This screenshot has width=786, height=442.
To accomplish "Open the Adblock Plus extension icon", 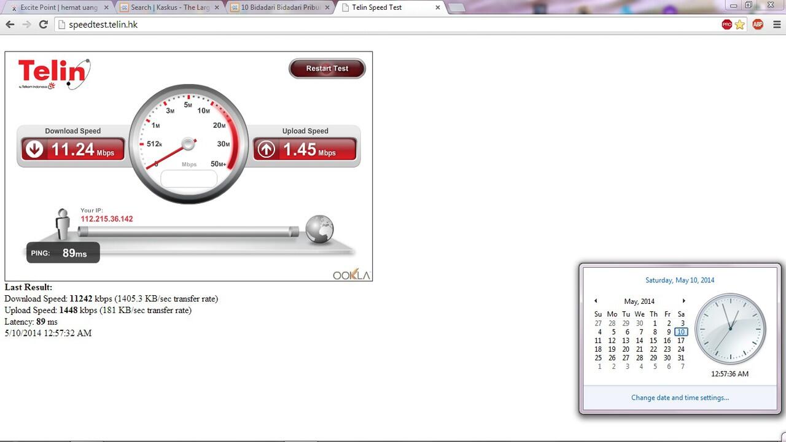I will point(758,25).
